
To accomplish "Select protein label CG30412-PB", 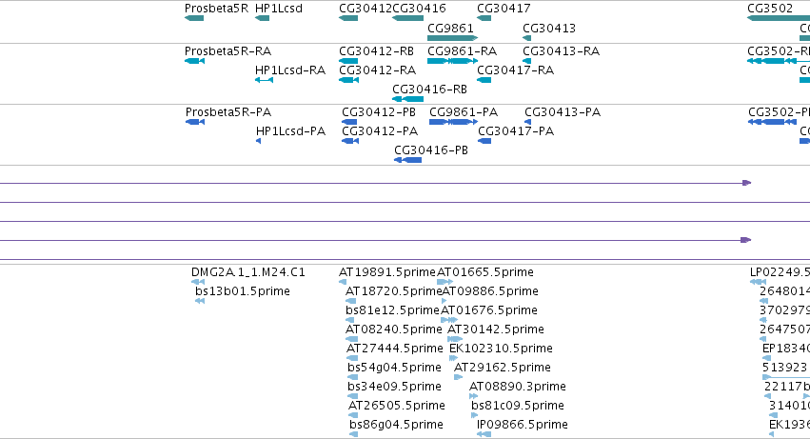I will point(379,112).
